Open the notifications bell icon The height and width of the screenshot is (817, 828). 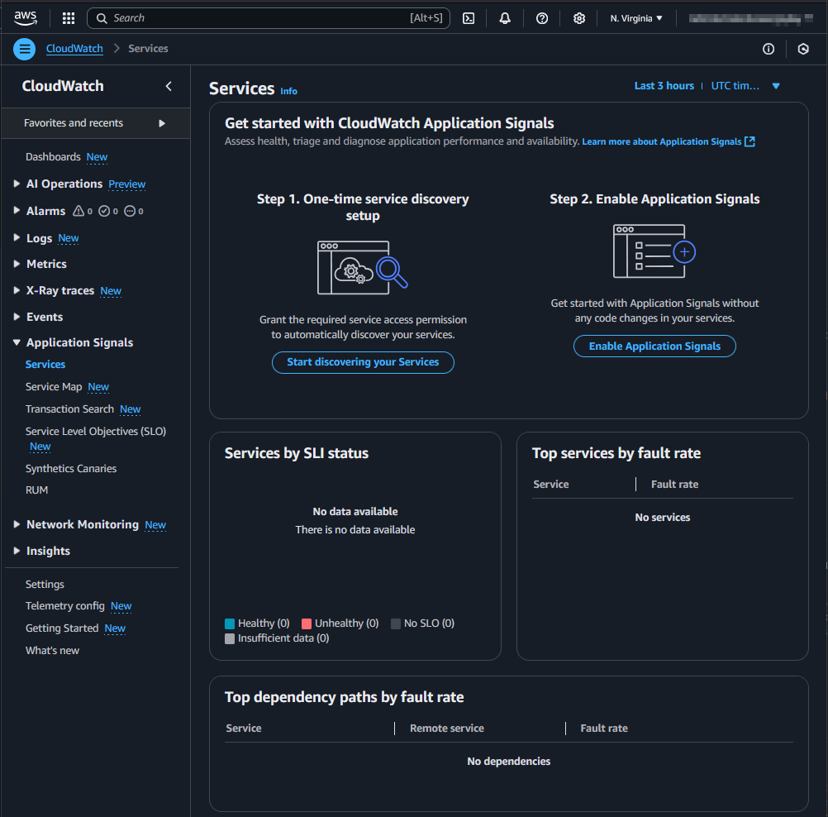point(504,17)
